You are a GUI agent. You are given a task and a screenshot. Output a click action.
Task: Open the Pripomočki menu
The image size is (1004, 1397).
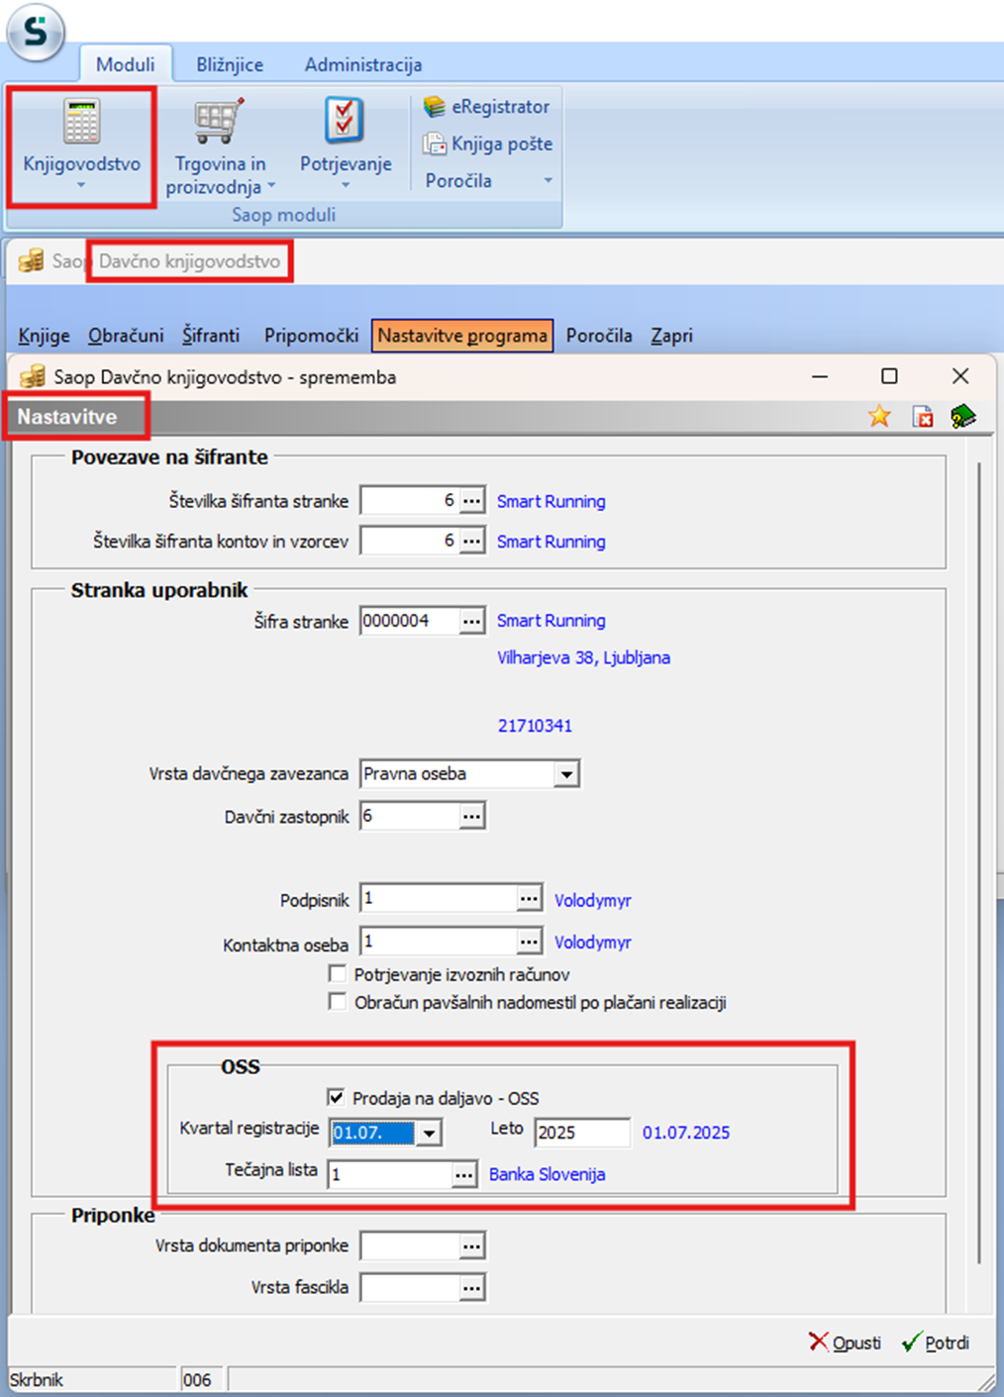click(311, 336)
